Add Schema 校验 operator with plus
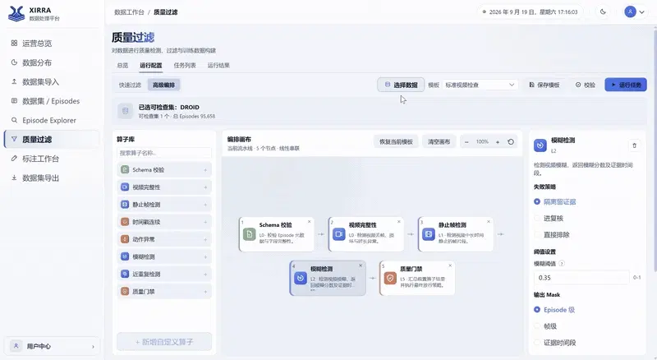 pos(205,170)
